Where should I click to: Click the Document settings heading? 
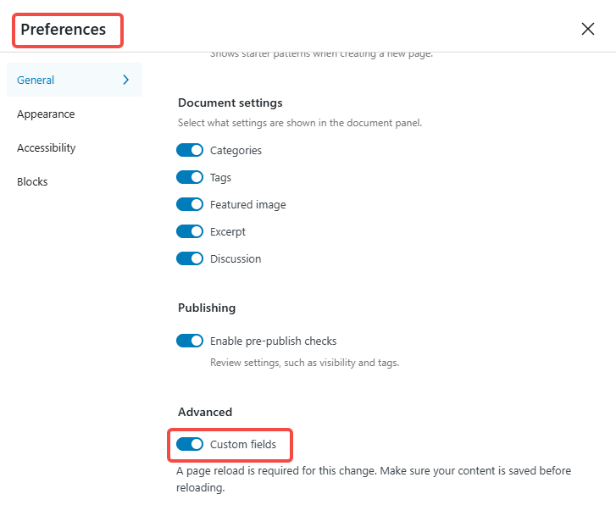pos(230,103)
